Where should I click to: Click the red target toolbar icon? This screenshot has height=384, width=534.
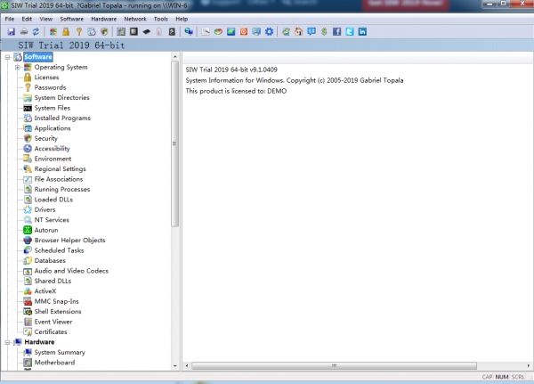[x=244, y=32]
